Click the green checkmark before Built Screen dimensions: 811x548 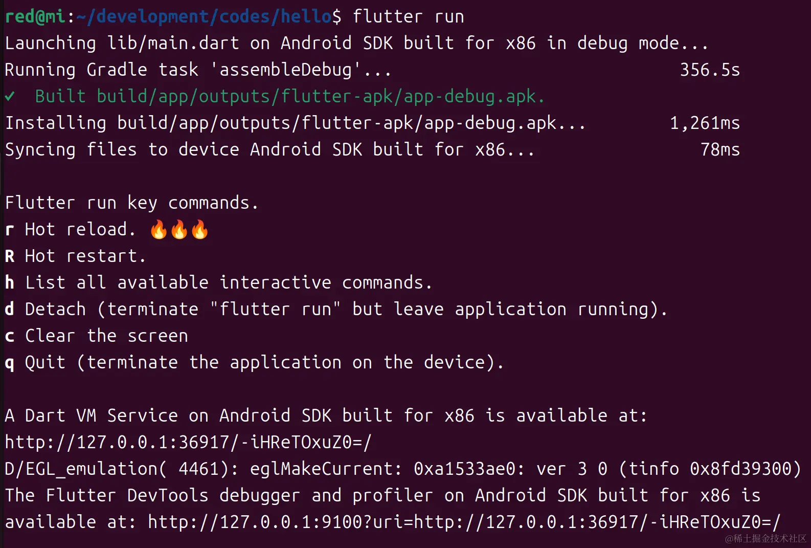tap(10, 96)
